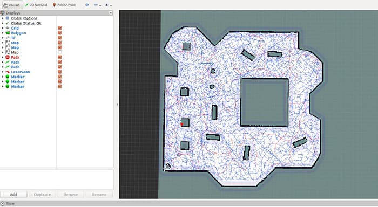
Task: Select the Interact tool
Action: [x=11, y=5]
